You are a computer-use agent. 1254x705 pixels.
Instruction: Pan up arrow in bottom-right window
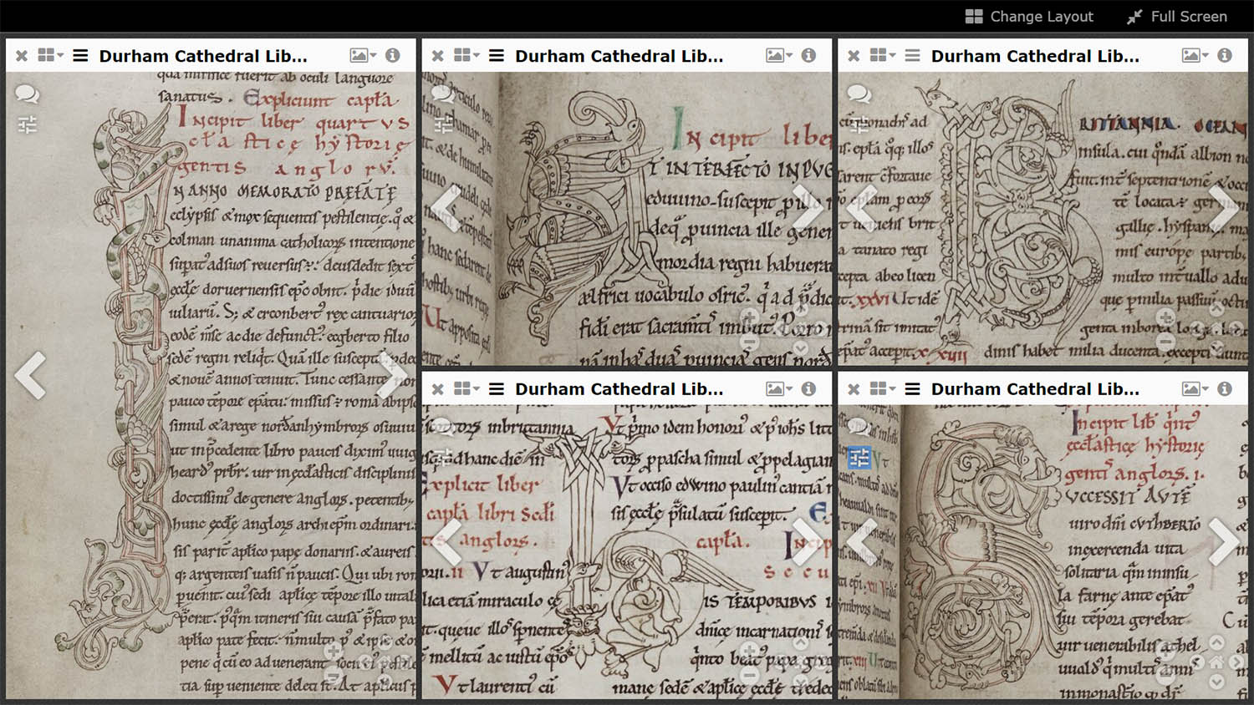tap(1216, 642)
